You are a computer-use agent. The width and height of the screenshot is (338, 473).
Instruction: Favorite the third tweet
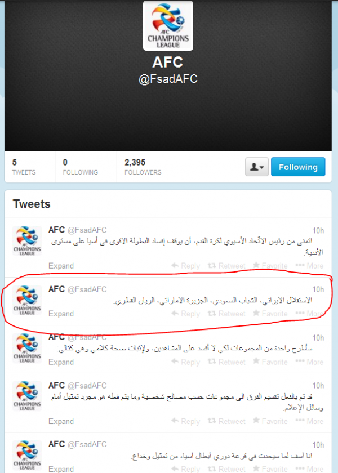(270, 362)
